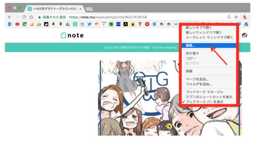Select 編集... in the context menu
Screen dimensions: 255x141
point(209,46)
